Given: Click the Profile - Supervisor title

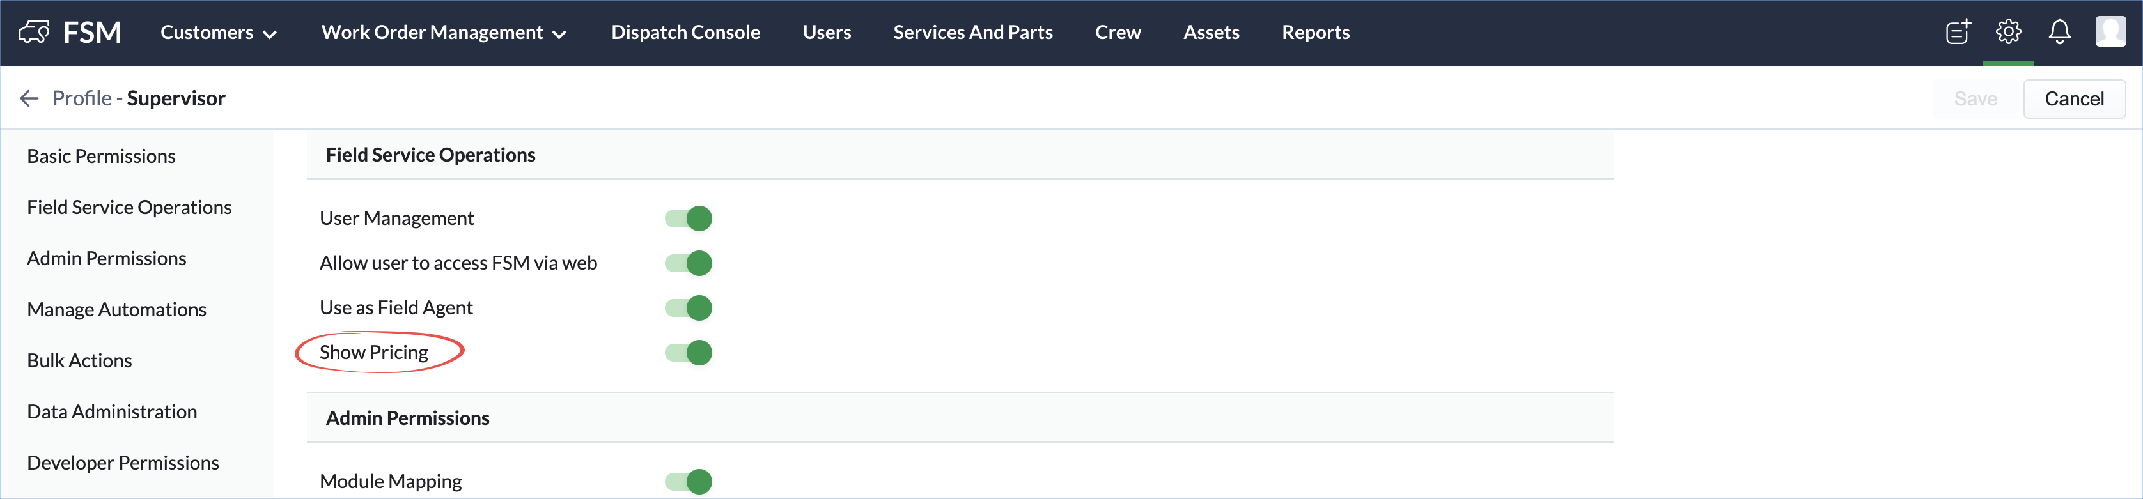Looking at the screenshot, I should tap(139, 98).
